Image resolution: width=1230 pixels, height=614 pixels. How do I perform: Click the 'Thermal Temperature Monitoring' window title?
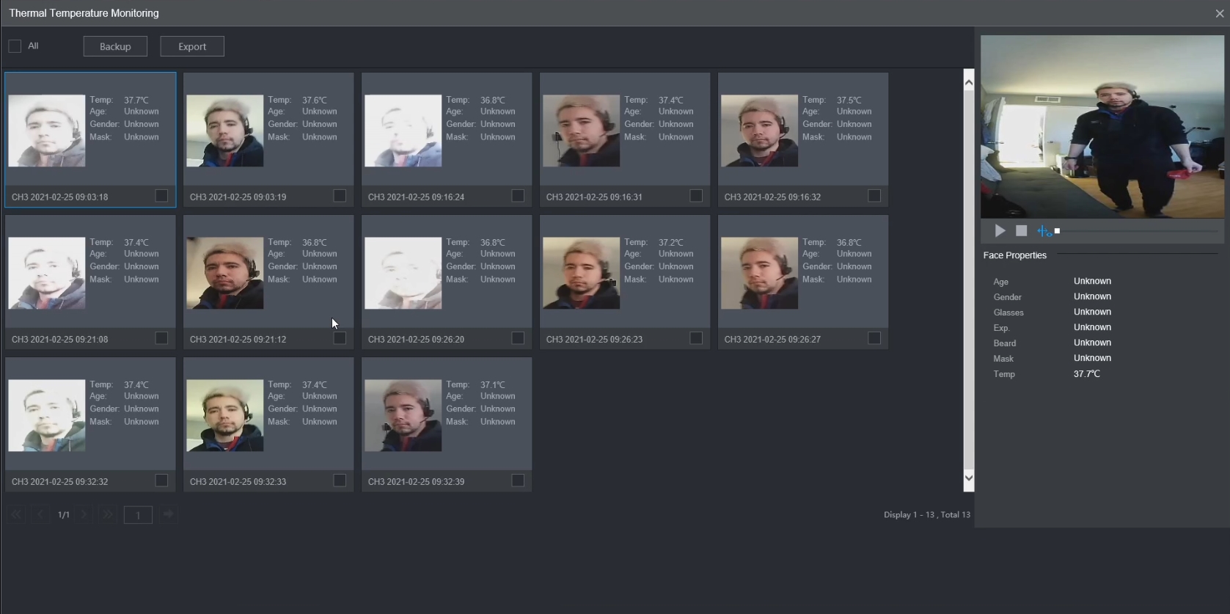click(x=84, y=13)
